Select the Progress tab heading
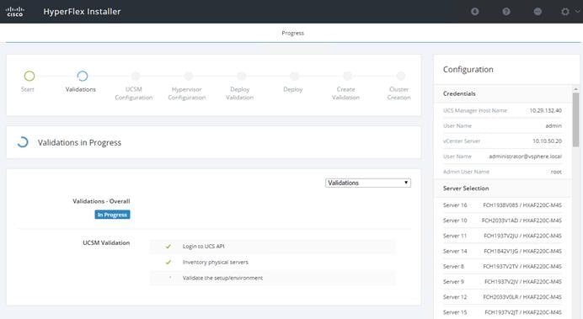Image resolution: width=583 pixels, height=319 pixels. (x=292, y=33)
